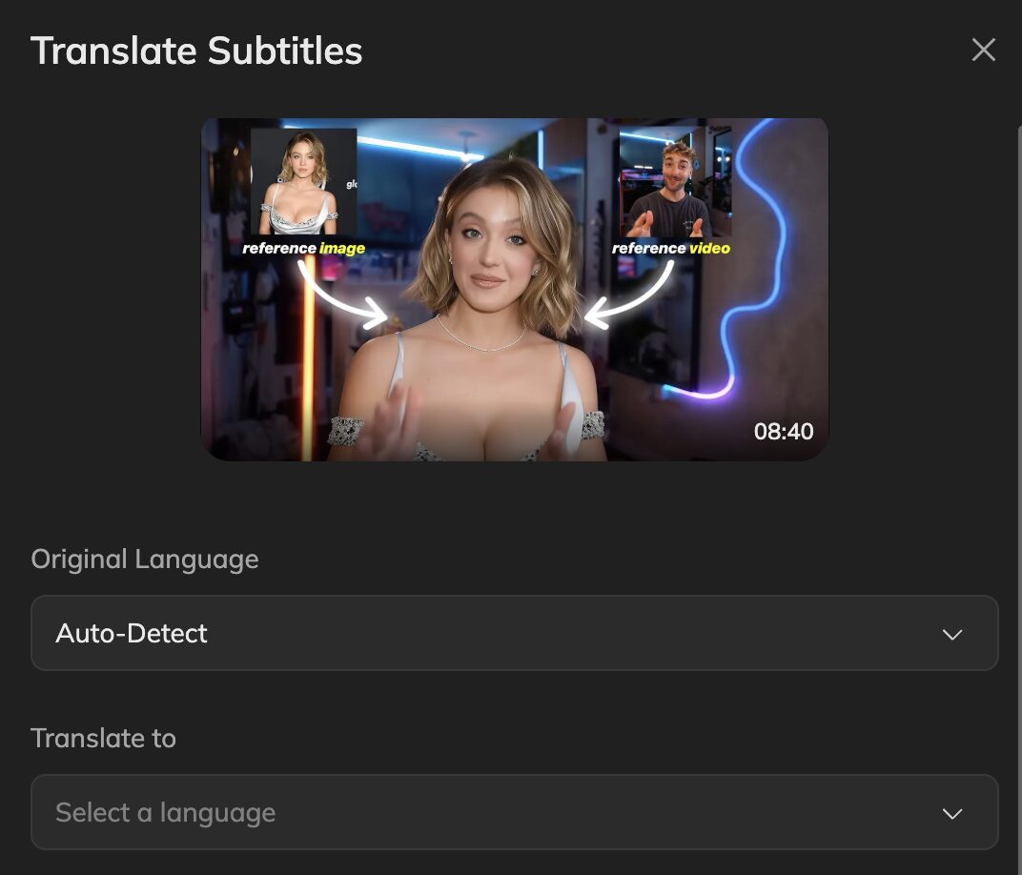Click the 08:40 duration badge

pos(784,432)
